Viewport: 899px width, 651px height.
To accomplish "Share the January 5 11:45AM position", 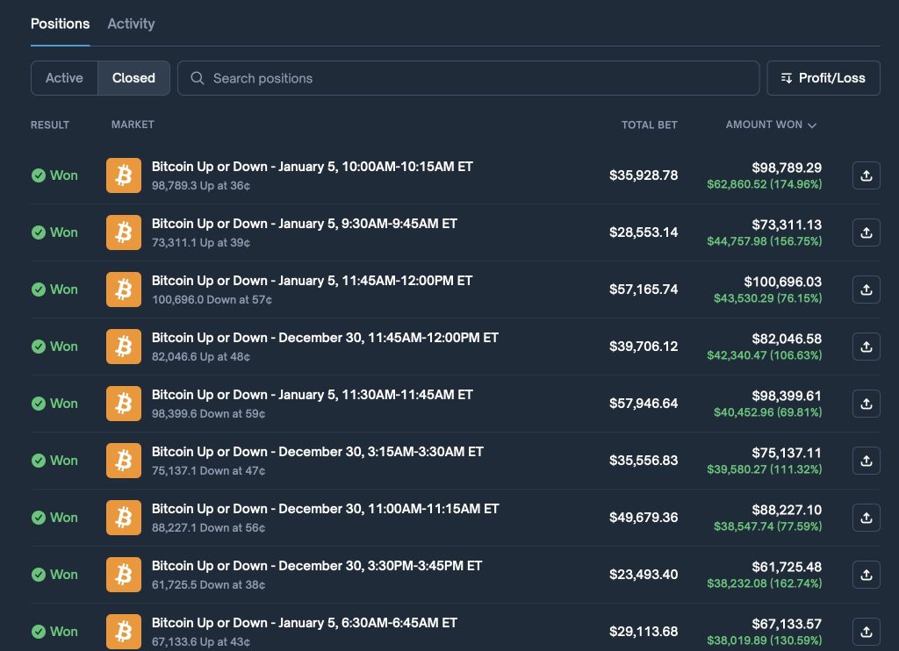I will [x=867, y=290].
